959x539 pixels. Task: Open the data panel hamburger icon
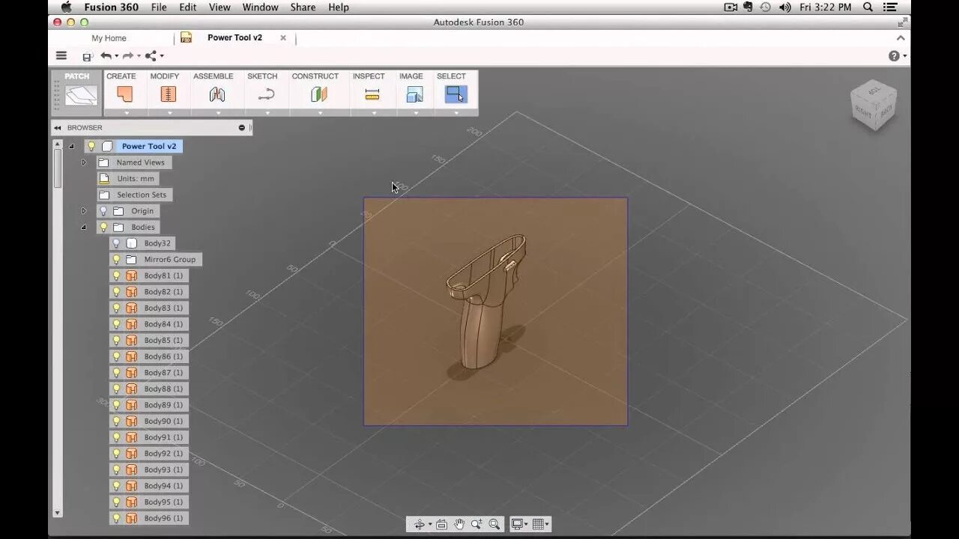(x=61, y=56)
